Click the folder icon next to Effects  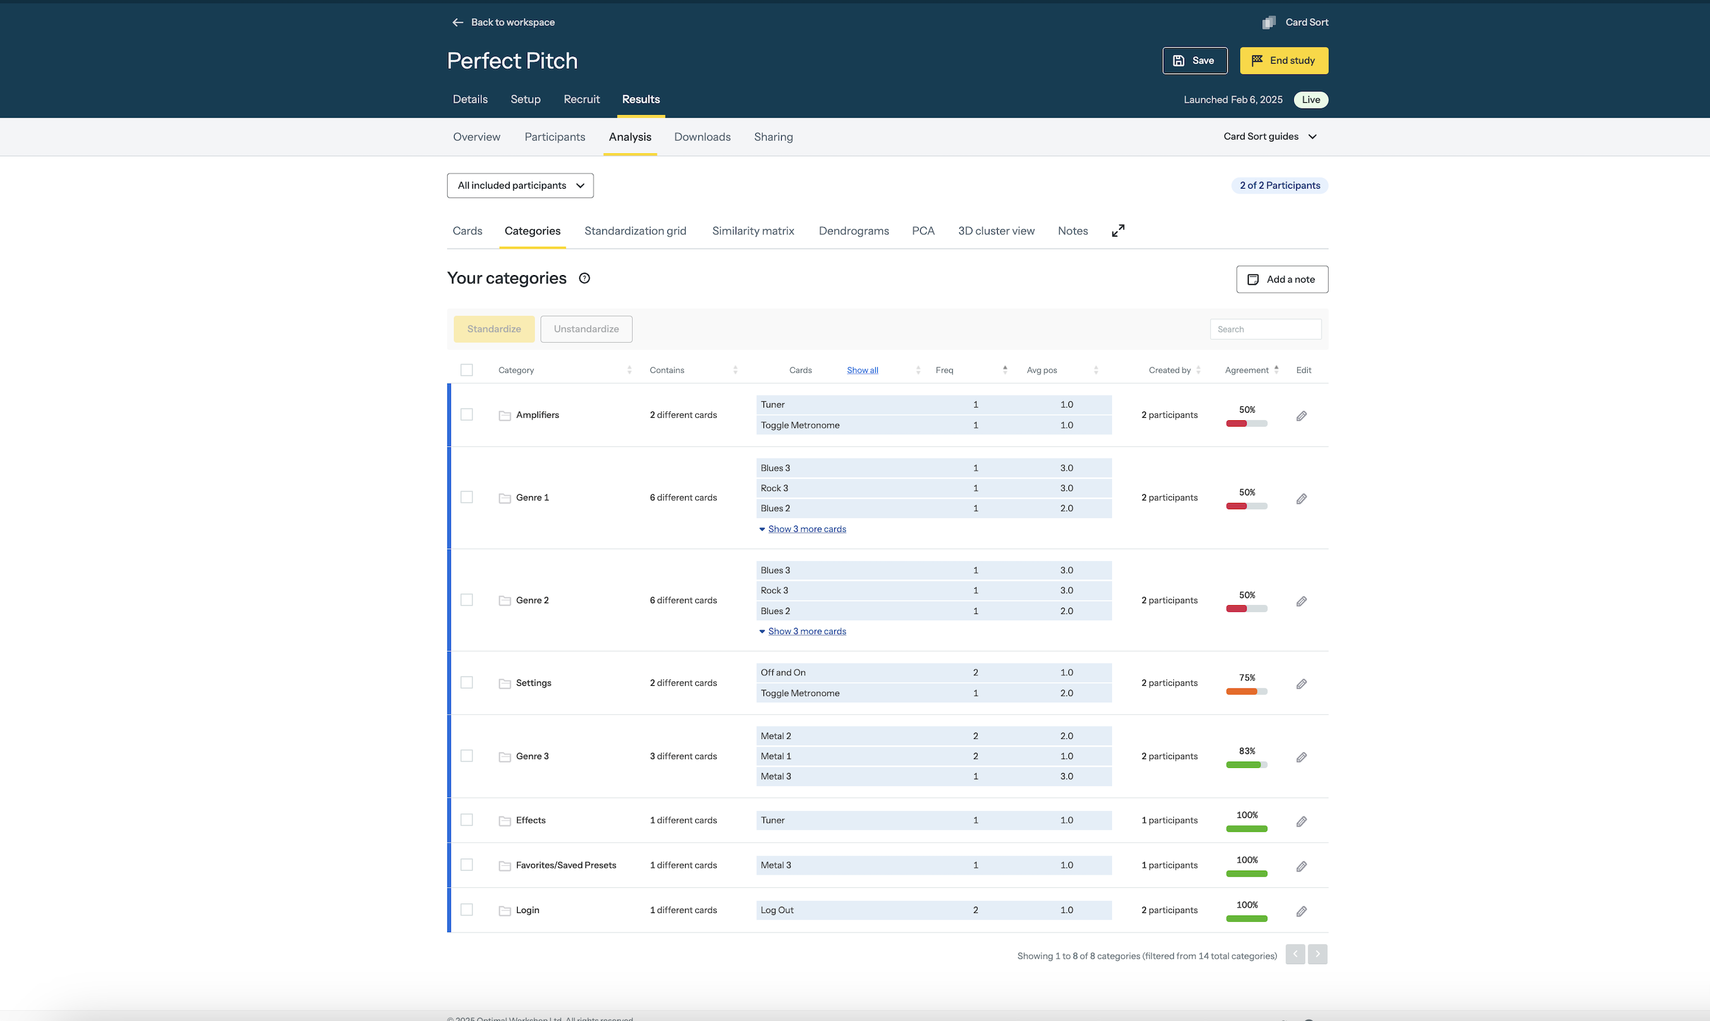[505, 821]
